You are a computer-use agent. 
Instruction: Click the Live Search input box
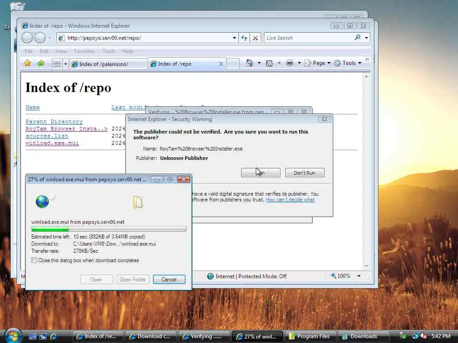coord(308,38)
